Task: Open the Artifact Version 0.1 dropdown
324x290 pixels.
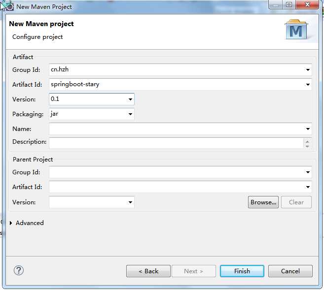Action: 130,99
